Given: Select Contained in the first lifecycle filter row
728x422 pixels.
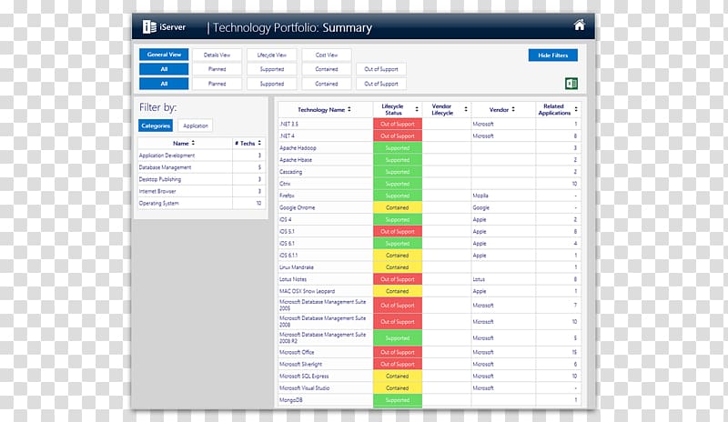Looking at the screenshot, I should 327,69.
